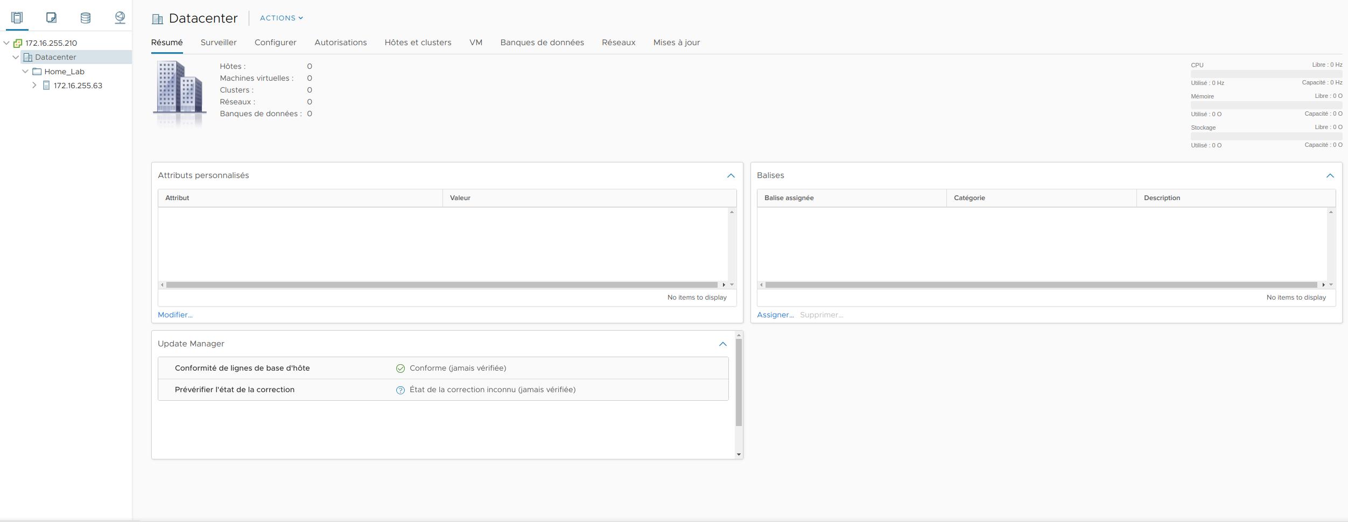The image size is (1348, 525).
Task: Sort by the Balise assignée column header
Action: click(852, 198)
